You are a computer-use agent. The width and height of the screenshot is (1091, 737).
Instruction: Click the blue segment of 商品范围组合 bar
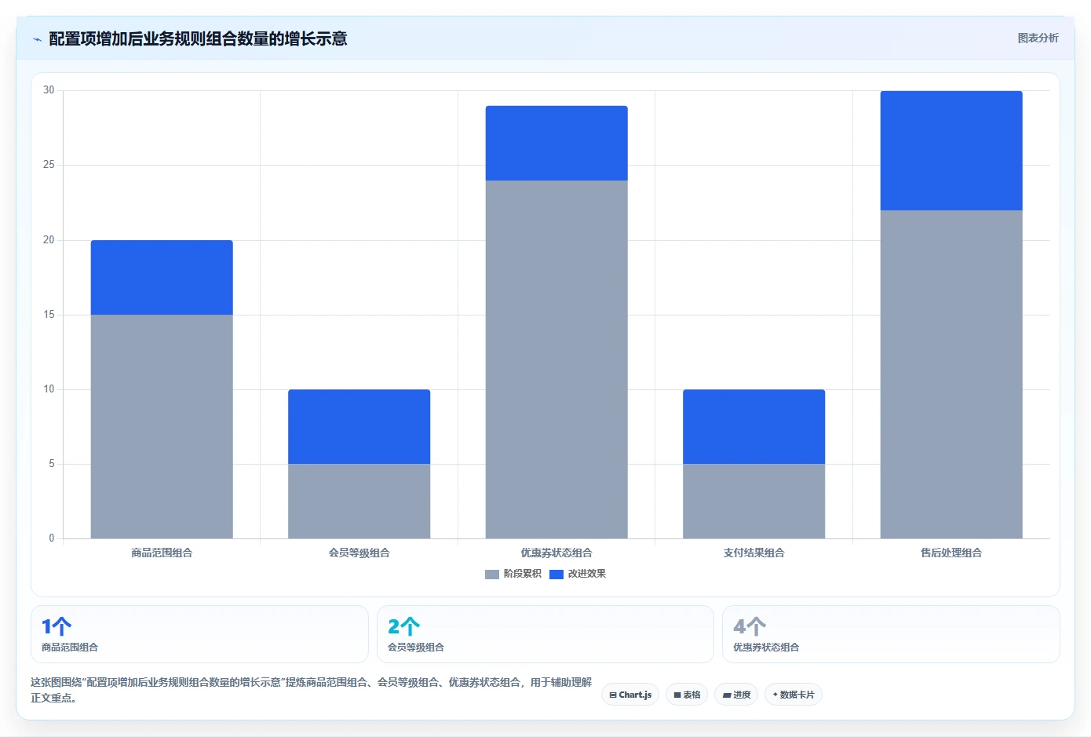(162, 278)
